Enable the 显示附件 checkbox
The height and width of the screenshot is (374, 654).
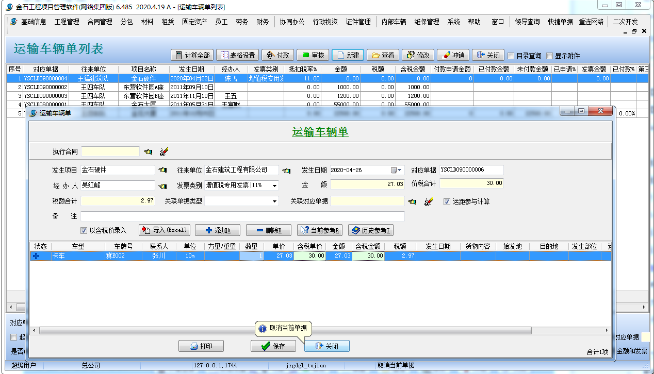pyautogui.click(x=549, y=56)
